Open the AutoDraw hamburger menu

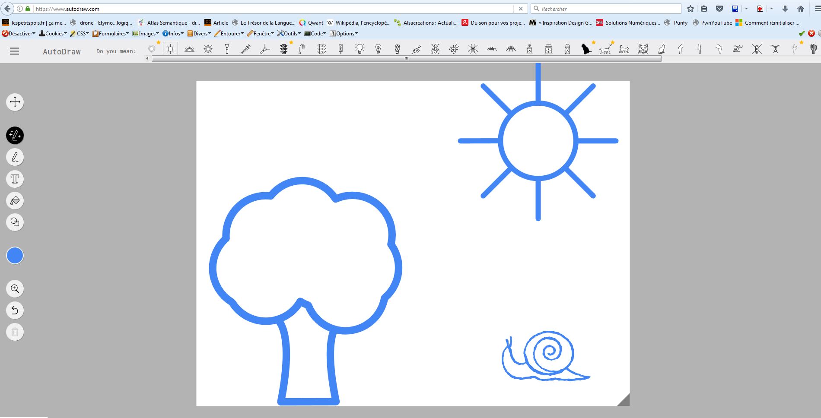tap(15, 51)
